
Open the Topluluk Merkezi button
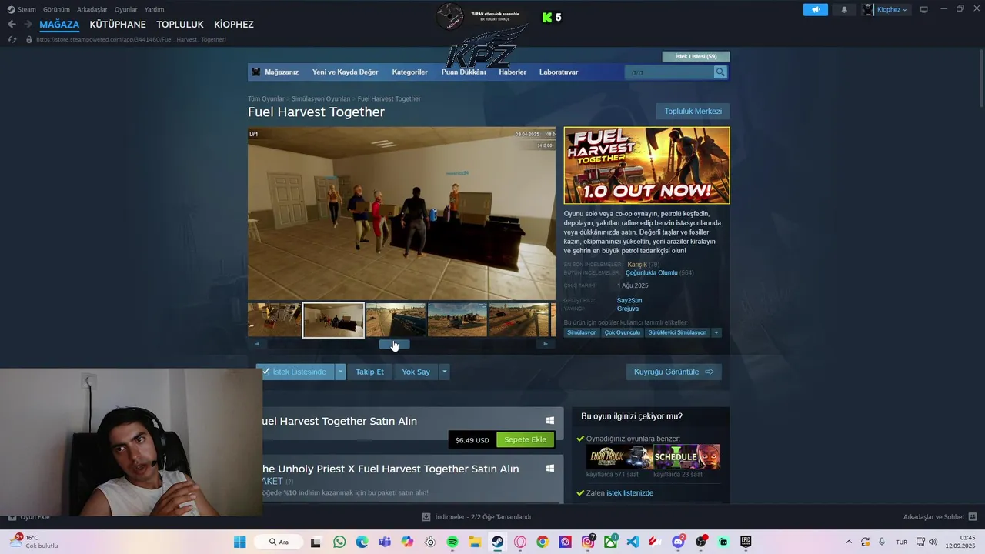pyautogui.click(x=693, y=112)
